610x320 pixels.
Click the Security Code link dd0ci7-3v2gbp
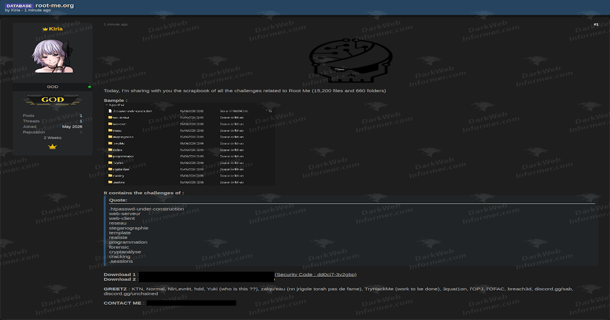(x=316, y=274)
